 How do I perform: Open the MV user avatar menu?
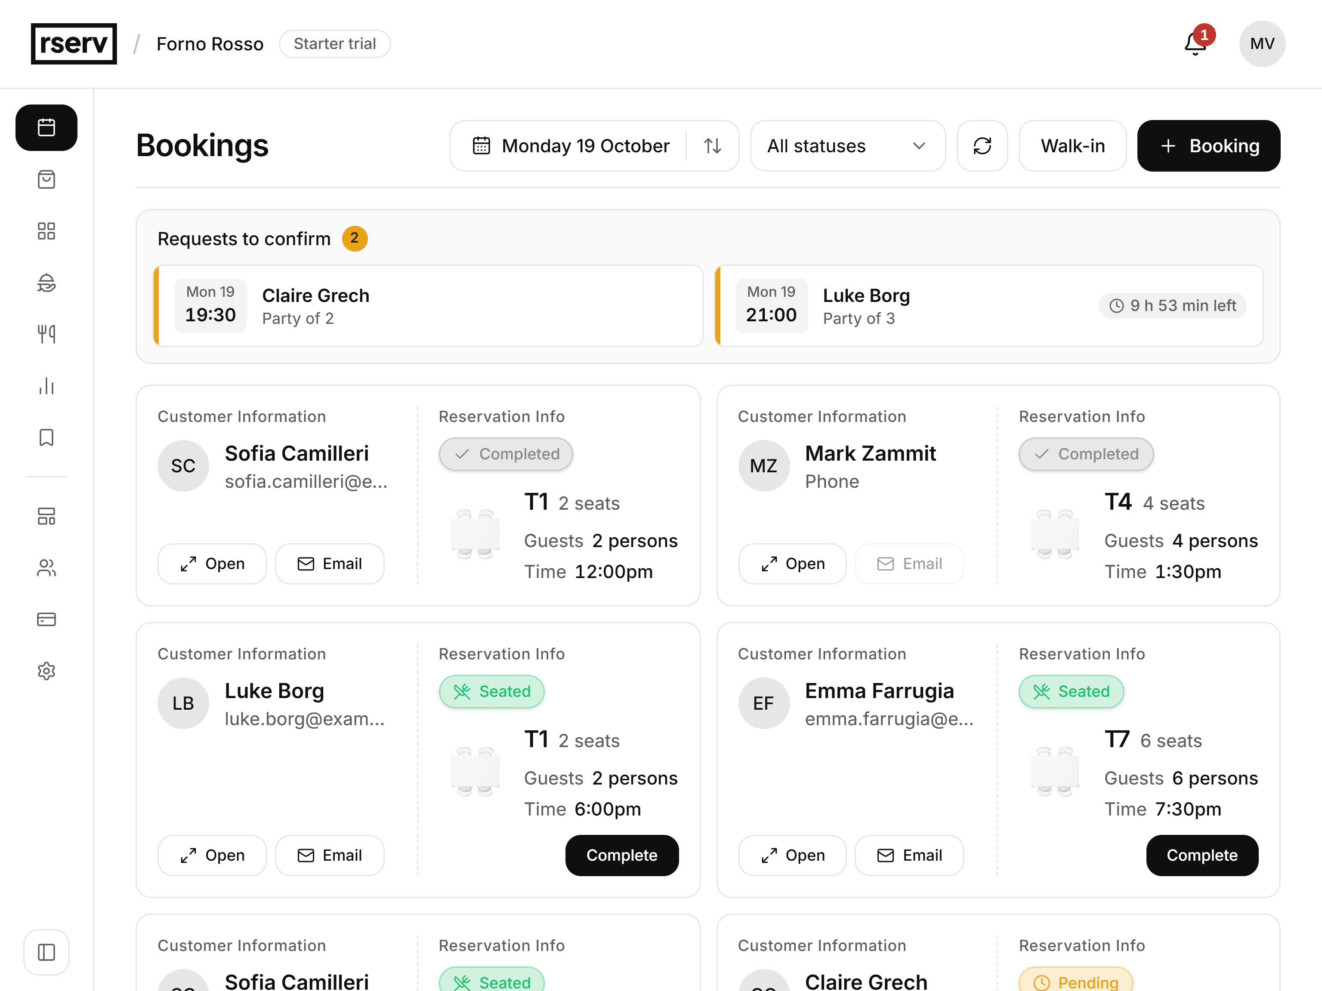pyautogui.click(x=1262, y=43)
